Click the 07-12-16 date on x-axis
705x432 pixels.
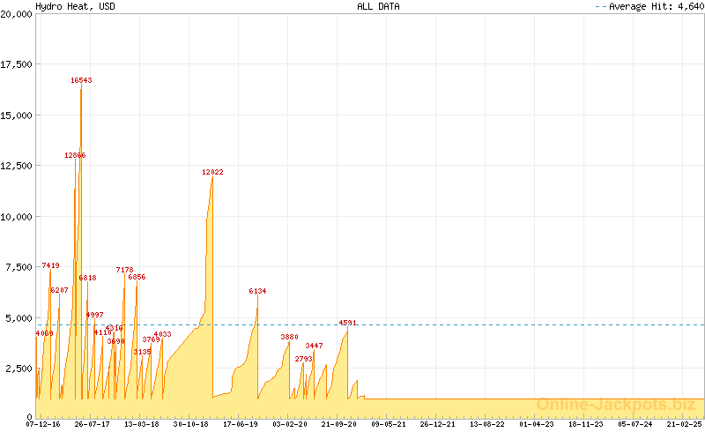click(x=43, y=424)
